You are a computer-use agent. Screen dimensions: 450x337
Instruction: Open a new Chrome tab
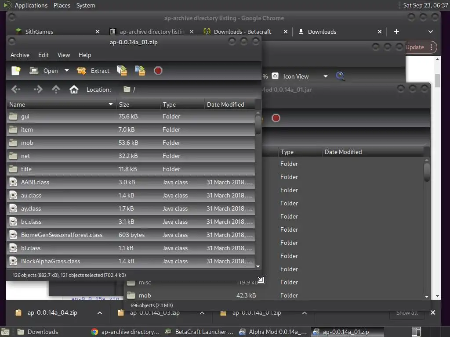point(396,32)
